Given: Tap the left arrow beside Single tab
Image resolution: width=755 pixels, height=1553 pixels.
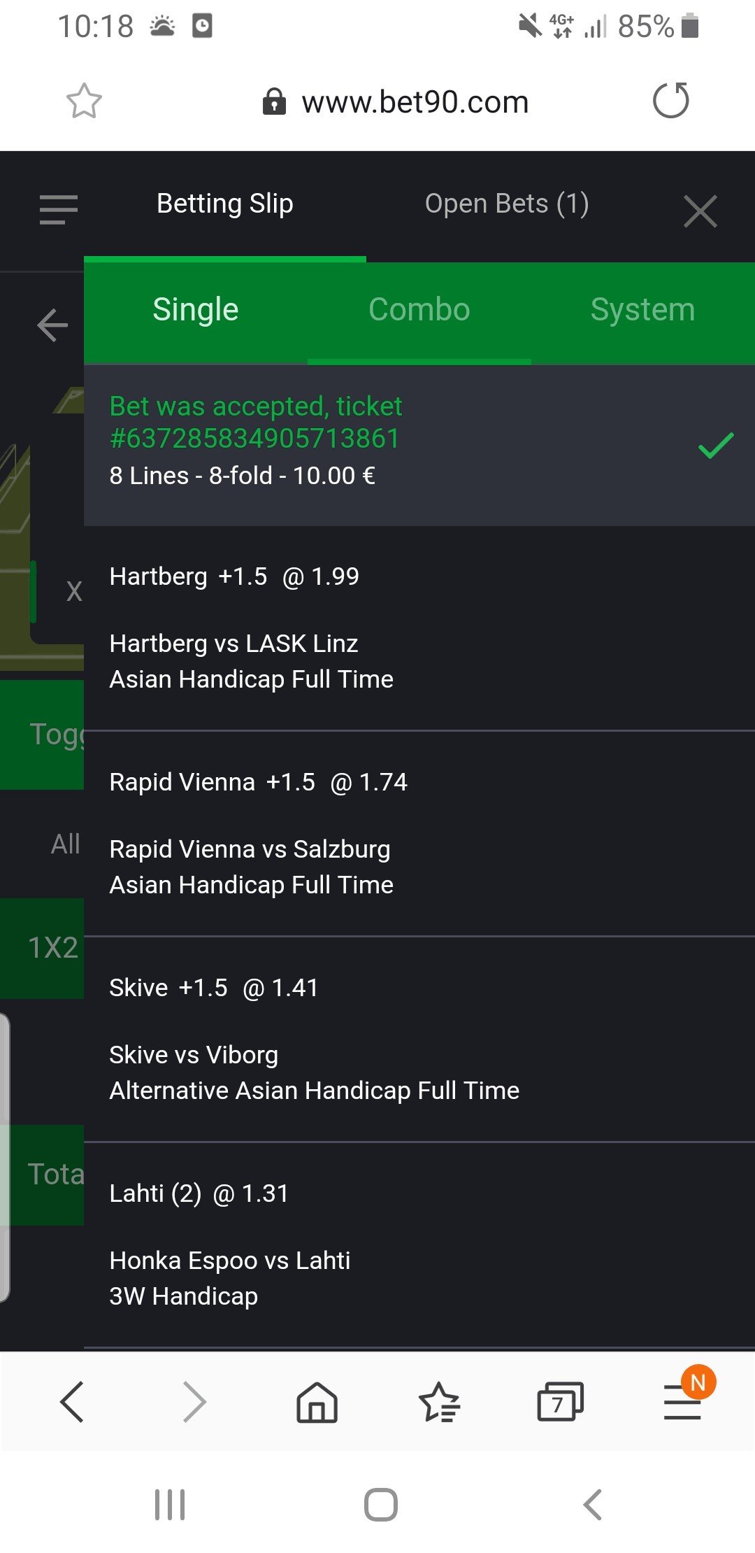Looking at the screenshot, I should [x=52, y=325].
